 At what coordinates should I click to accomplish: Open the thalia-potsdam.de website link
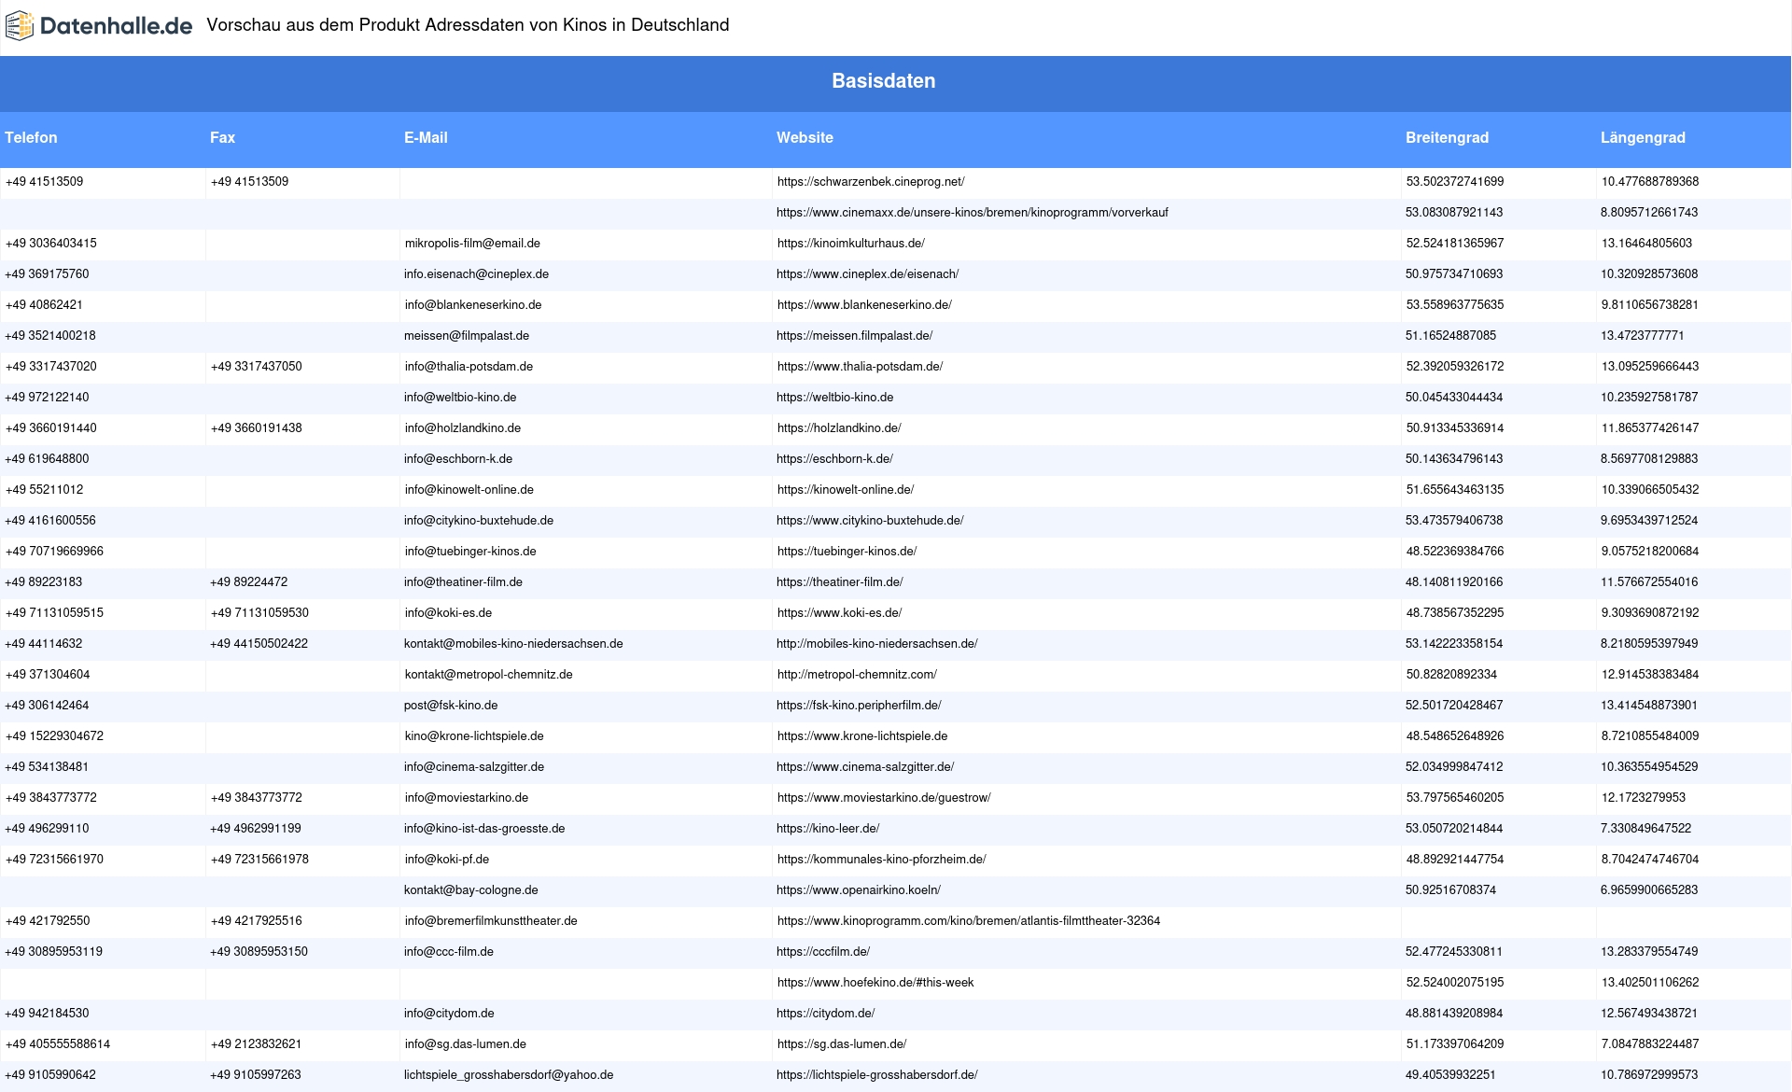pyautogui.click(x=861, y=367)
